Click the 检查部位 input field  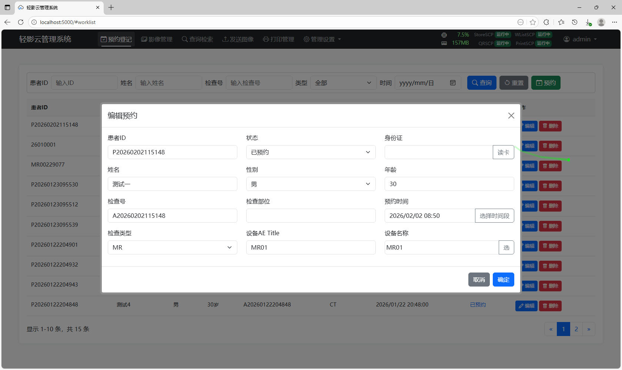pos(311,216)
